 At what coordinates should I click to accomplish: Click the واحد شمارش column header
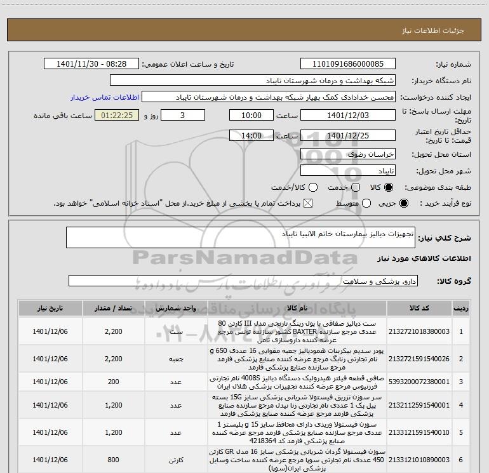tap(176, 309)
